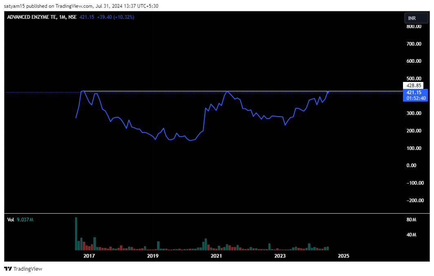Click the 9.037M volume value
The width and height of the screenshot is (434, 276).
click(x=25, y=220)
